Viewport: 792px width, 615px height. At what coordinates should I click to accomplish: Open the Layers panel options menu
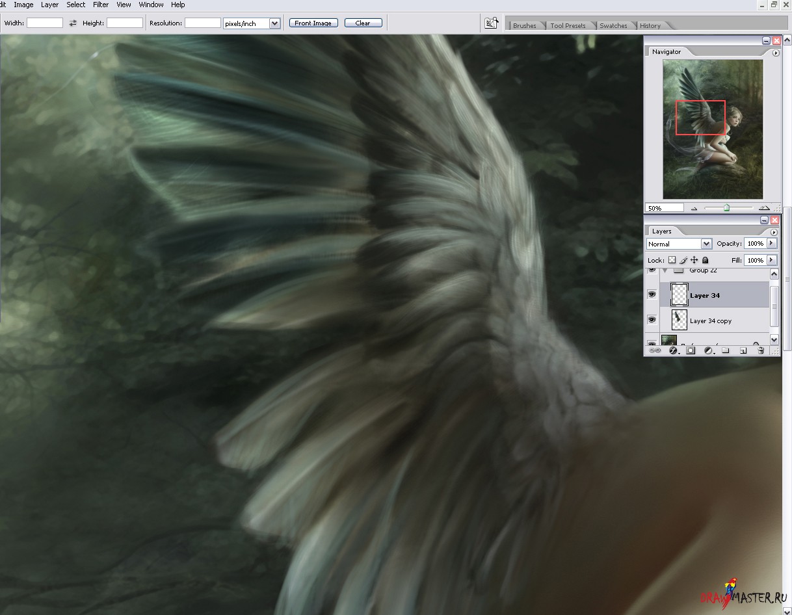tap(774, 232)
